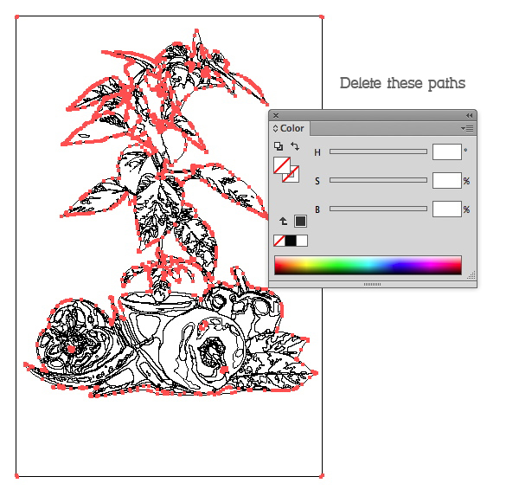Image resolution: width=519 pixels, height=496 pixels.
Task: Click the S saturation slider track
Action: (x=378, y=180)
